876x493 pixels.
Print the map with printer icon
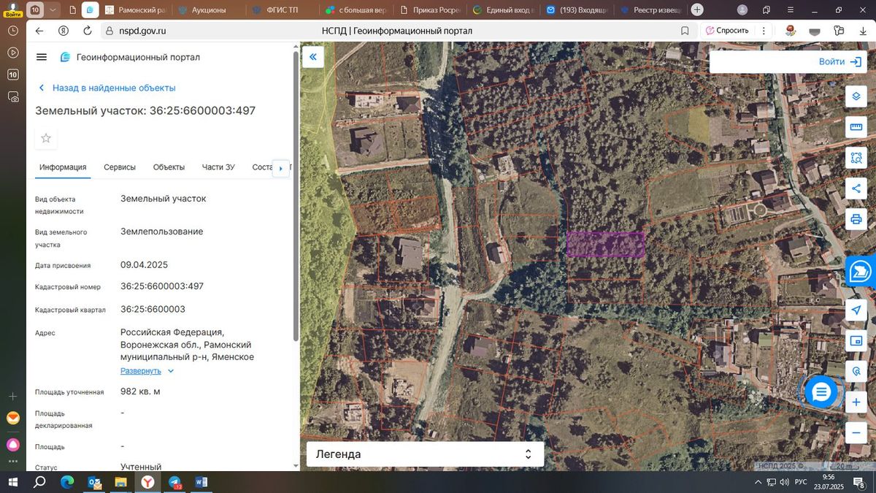coord(856,219)
